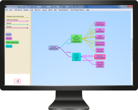Select the Rada Nadzorcza Kulczyk Holding SA node
Screen dimensions: 138x110
pos(76,39)
